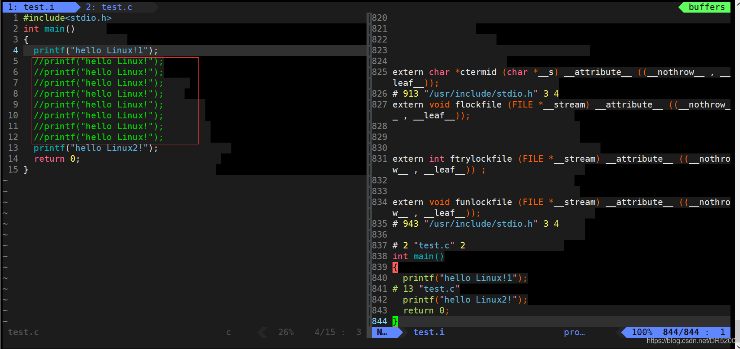
Task: Click line number 4 in the left gutter
Action: pos(16,50)
